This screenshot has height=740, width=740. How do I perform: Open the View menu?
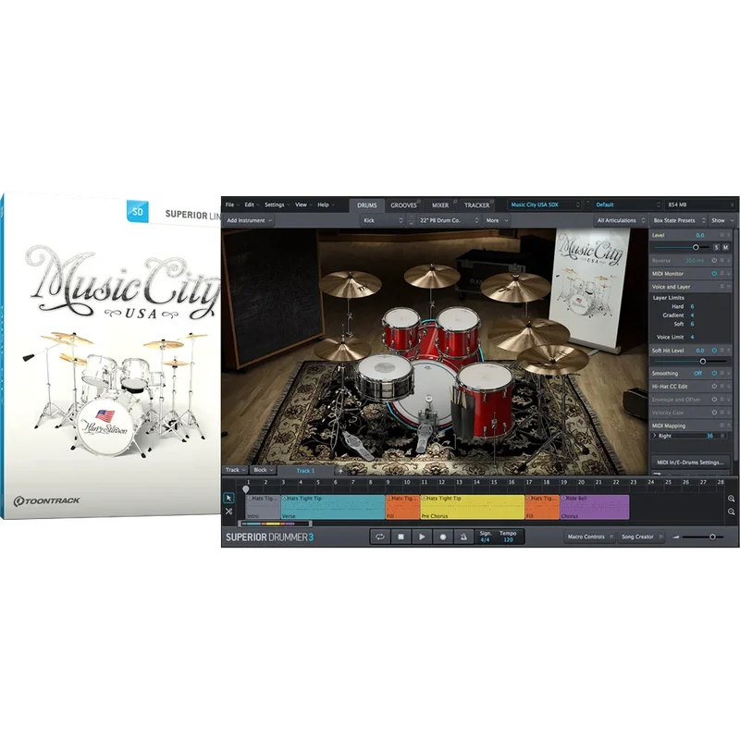[303, 204]
